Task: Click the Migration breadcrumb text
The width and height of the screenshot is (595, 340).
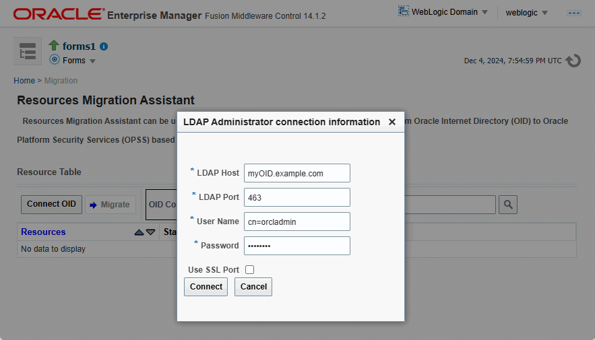Action: pos(61,81)
